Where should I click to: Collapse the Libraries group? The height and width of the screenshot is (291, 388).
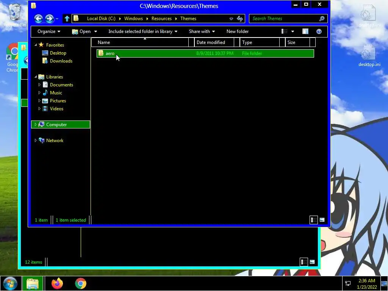[x=36, y=77]
